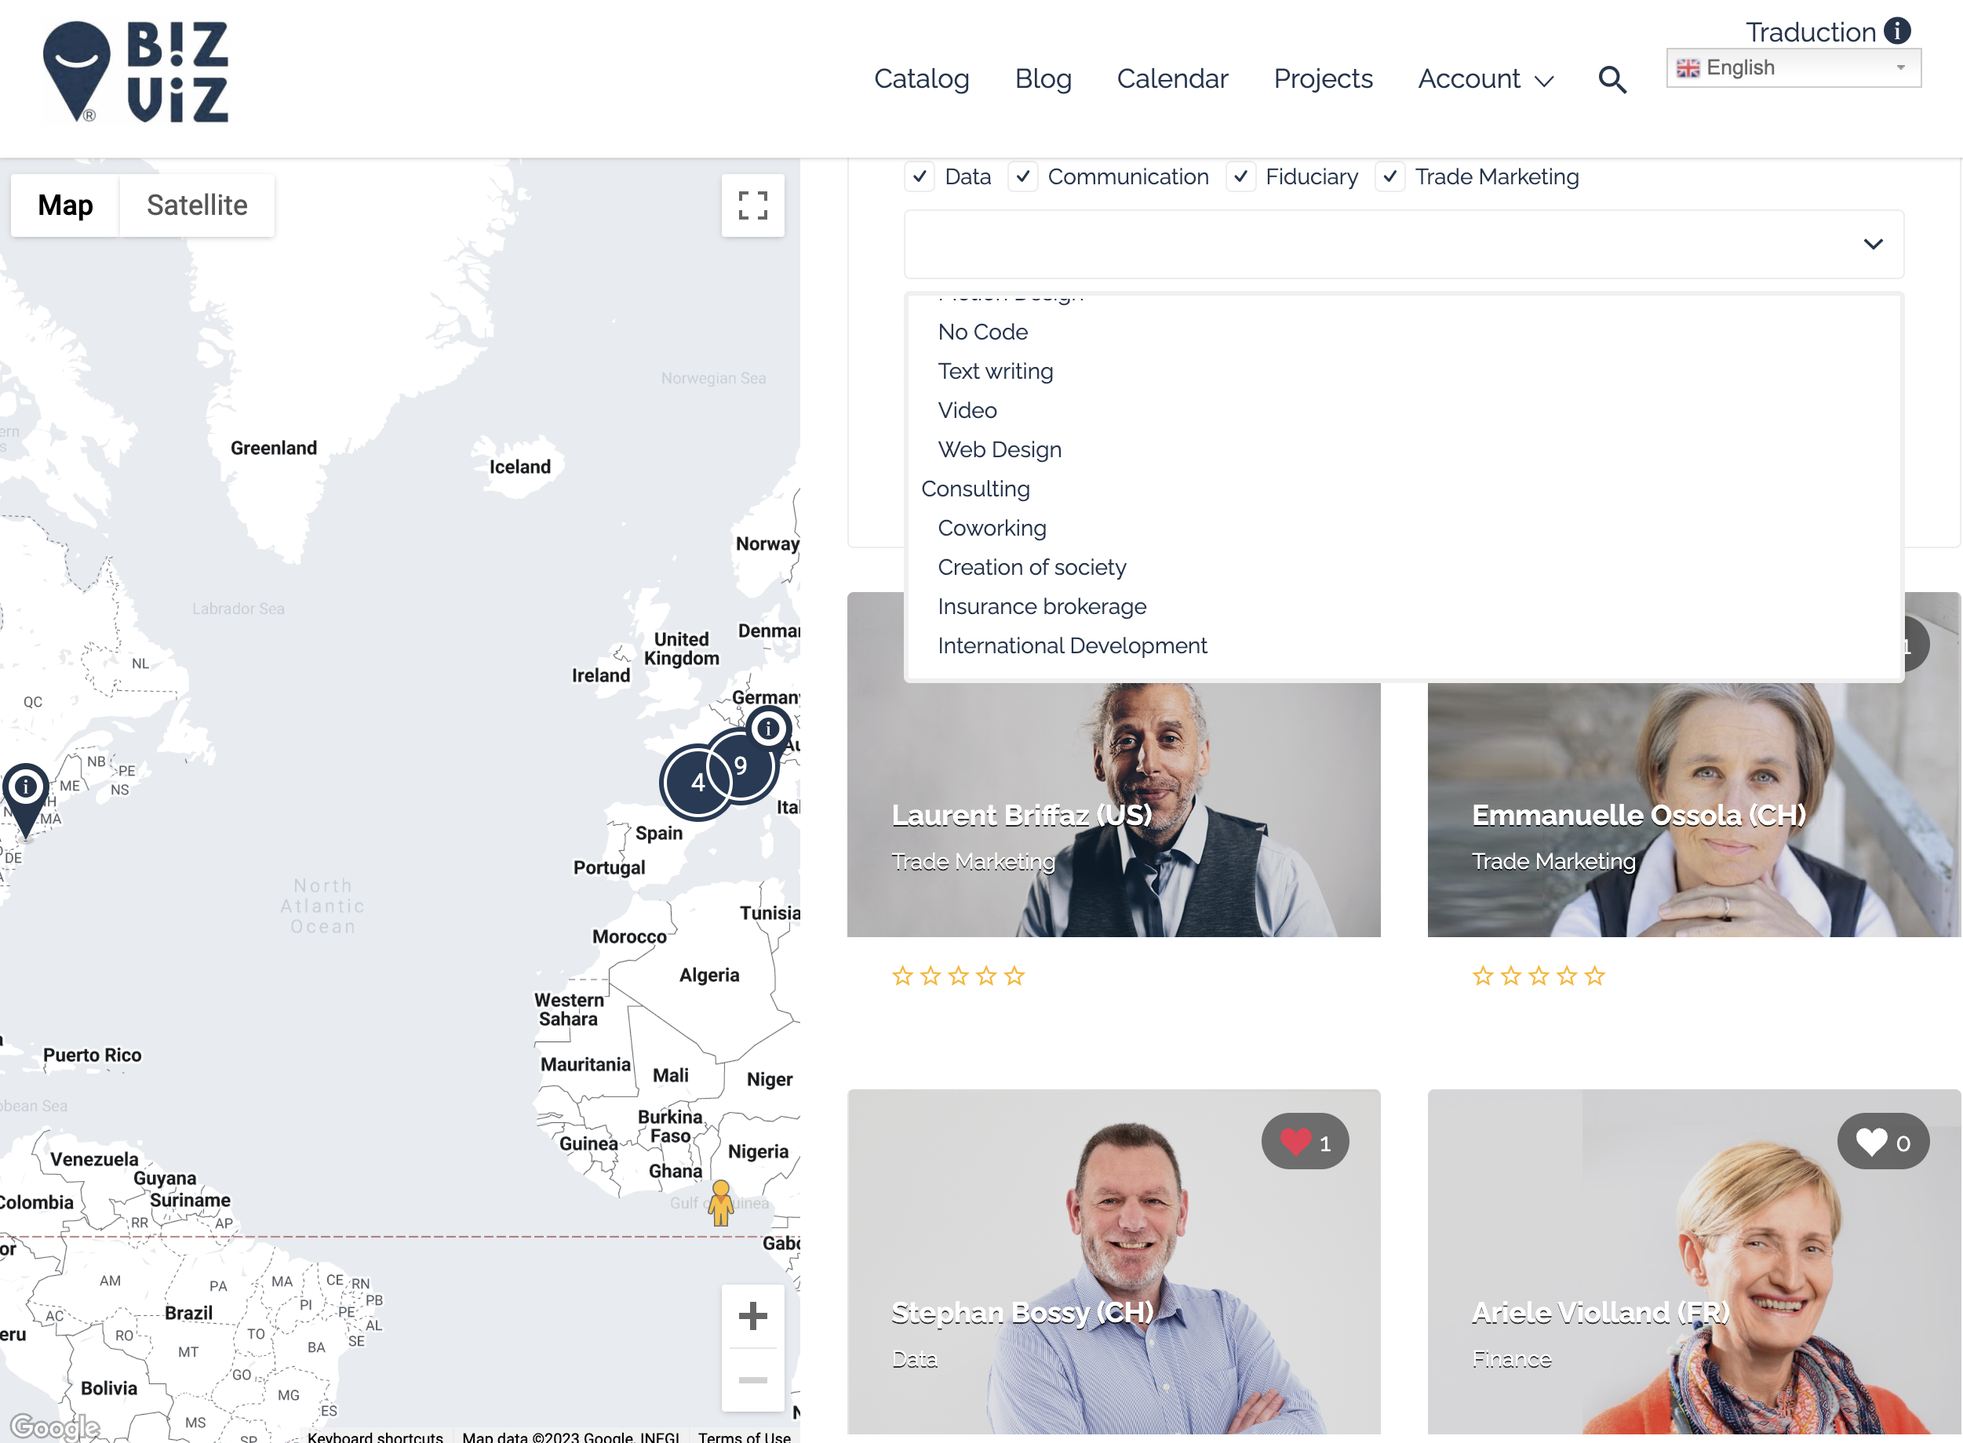This screenshot has width=1963, height=1443.
Task: Switch to Map view tab
Action: pyautogui.click(x=64, y=205)
